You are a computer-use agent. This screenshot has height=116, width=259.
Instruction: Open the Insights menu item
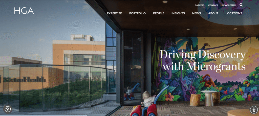pyautogui.click(x=178, y=13)
